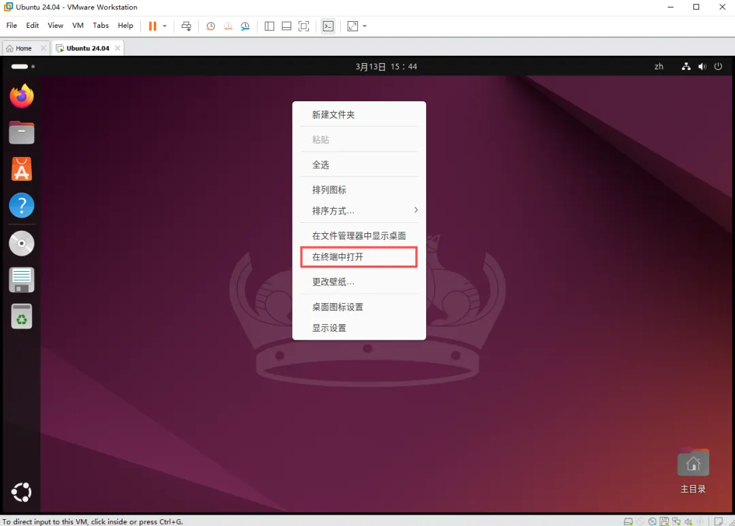This screenshot has height=526, width=735.
Task: Open the power options dropdown arrow
Action: [x=165, y=27]
